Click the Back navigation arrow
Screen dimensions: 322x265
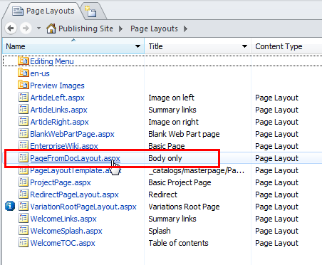coord(11,28)
